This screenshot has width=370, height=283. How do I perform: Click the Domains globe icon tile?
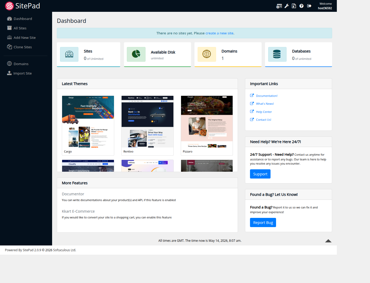click(207, 54)
